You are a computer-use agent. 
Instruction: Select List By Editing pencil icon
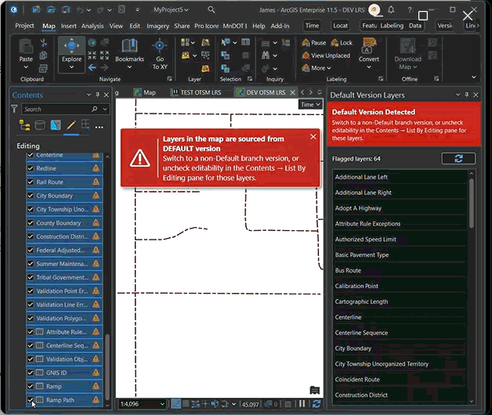point(71,125)
